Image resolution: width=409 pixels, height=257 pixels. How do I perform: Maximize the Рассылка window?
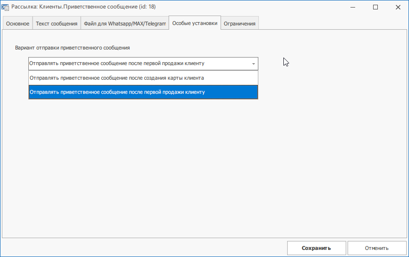pos(375,7)
